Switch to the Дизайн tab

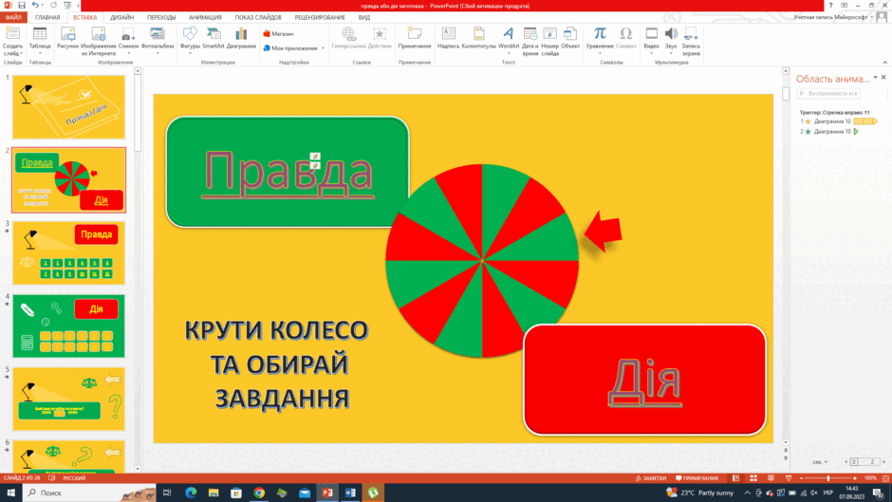click(121, 18)
